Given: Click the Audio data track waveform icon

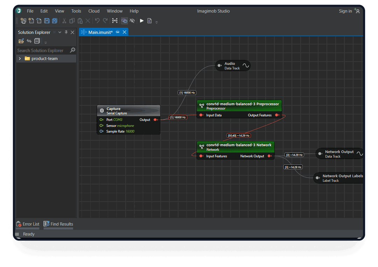Looking at the screenshot, I should pos(246,65).
